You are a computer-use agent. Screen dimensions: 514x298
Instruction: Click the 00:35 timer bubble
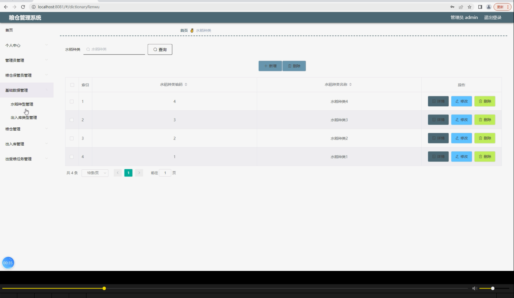click(8, 263)
